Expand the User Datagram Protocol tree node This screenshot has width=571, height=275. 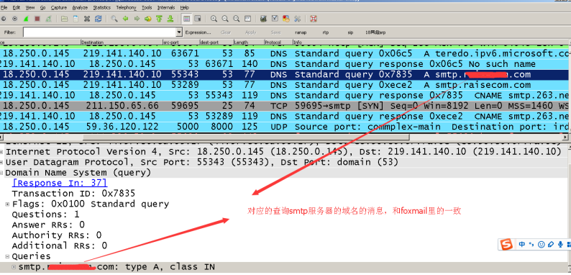click(x=2, y=162)
